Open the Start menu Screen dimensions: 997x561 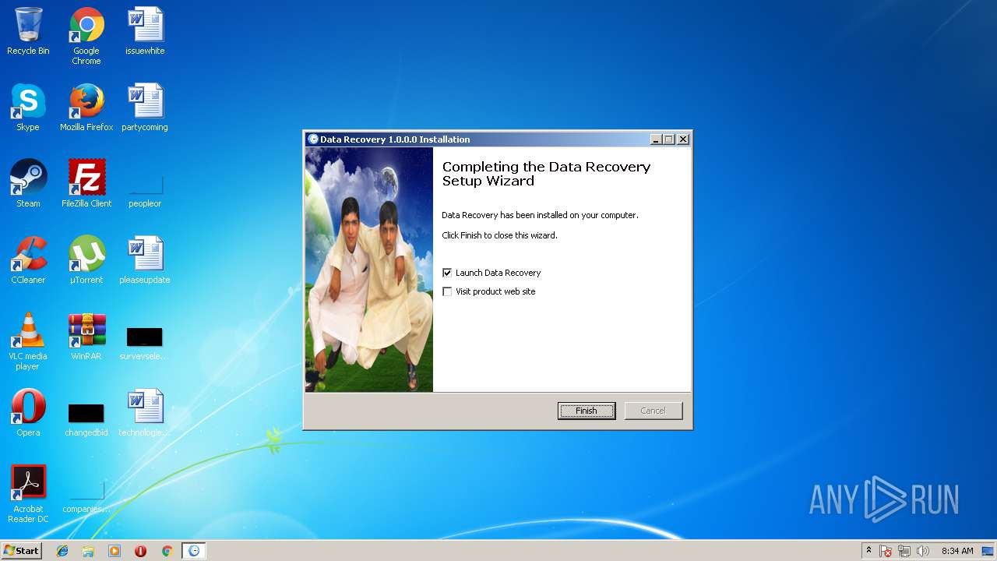21,551
